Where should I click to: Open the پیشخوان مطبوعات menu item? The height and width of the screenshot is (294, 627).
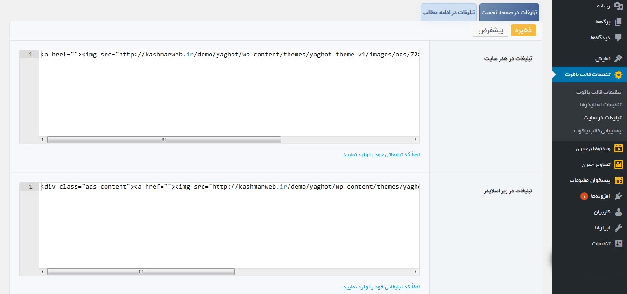pos(590,180)
